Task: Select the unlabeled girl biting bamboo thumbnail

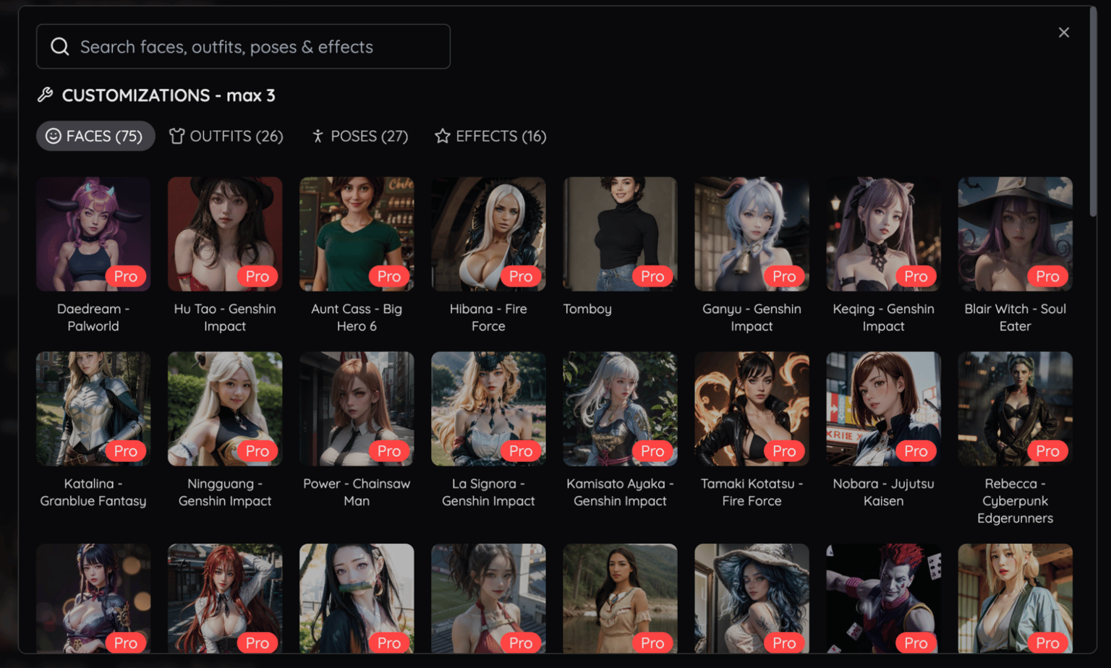Action: 357,599
